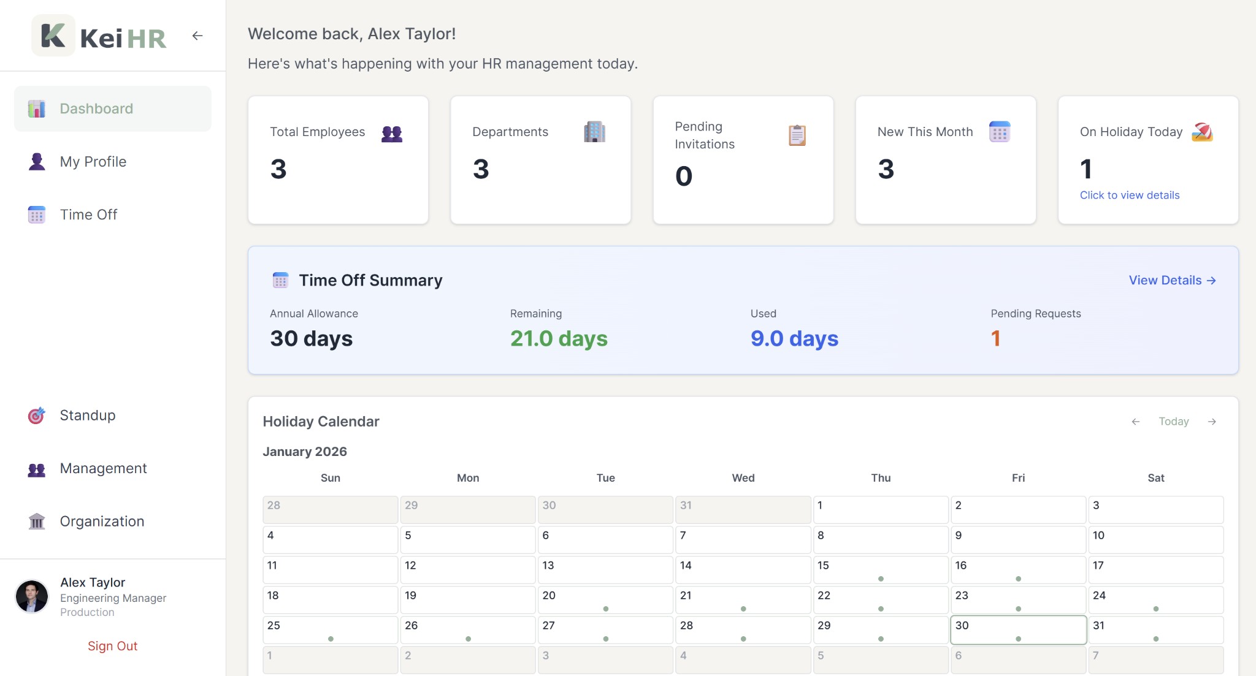Select January 30 in the calendar
The height and width of the screenshot is (676, 1256).
[1018, 630]
